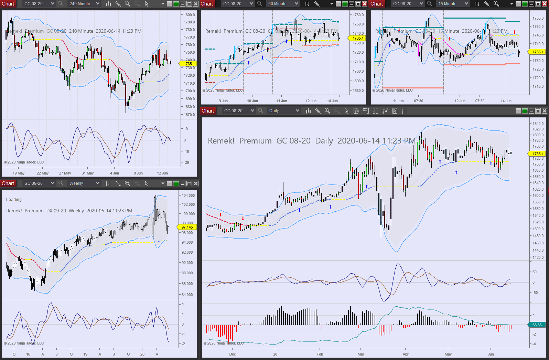Image resolution: width=549 pixels, height=360 pixels.
Task: Select drawing tools pencil in Weekly chart
Action: (118, 183)
